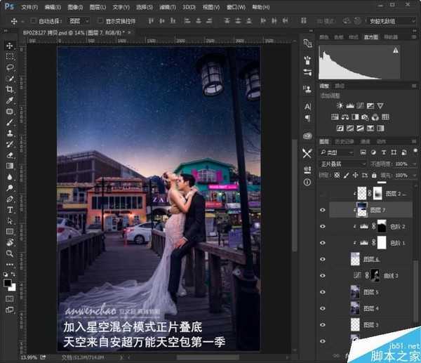Check the 显示变换控件 option
Viewport: 421px width, 363px height.
pos(100,21)
